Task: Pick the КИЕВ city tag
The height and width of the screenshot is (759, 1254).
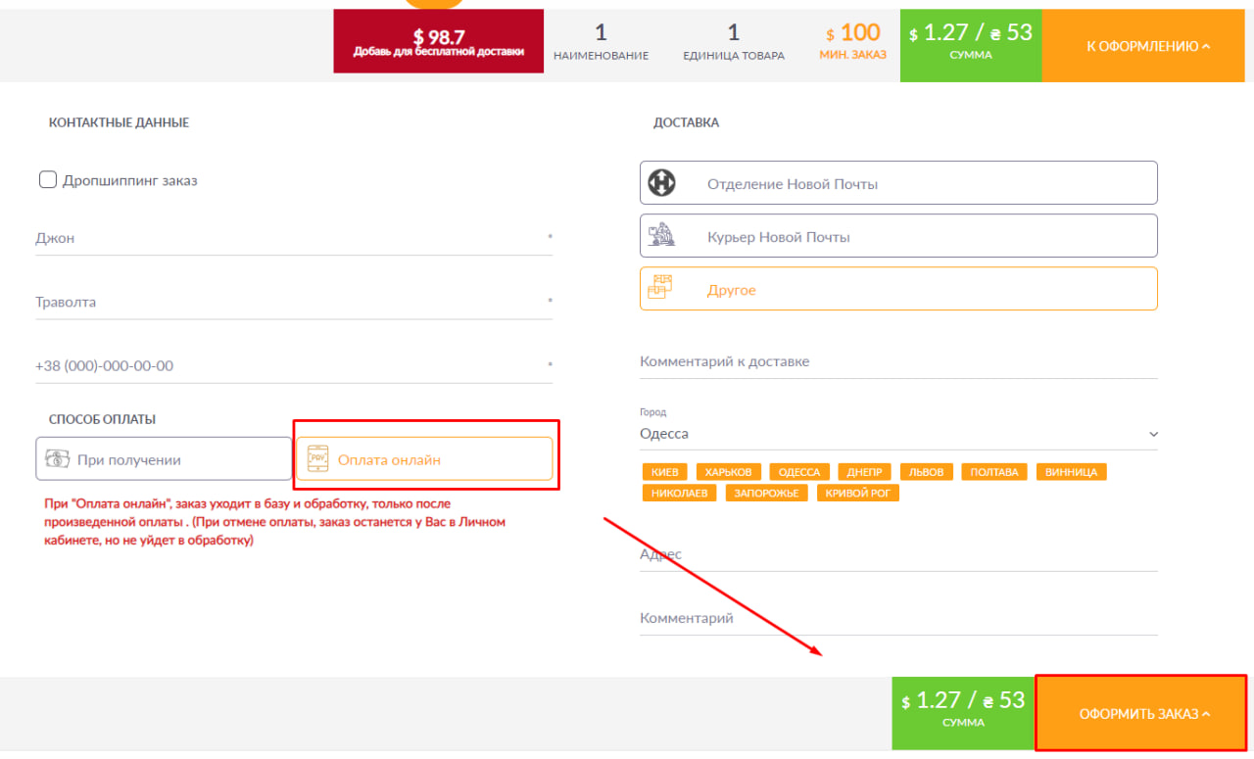Action: coord(664,472)
